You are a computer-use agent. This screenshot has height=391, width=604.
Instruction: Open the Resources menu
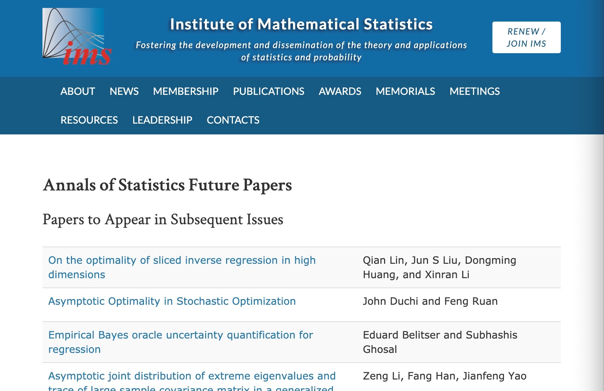coord(89,120)
